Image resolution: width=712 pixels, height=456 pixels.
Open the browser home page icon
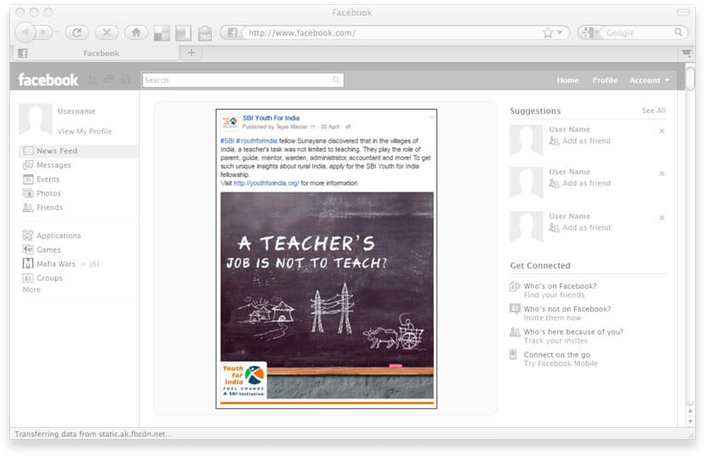(x=136, y=32)
